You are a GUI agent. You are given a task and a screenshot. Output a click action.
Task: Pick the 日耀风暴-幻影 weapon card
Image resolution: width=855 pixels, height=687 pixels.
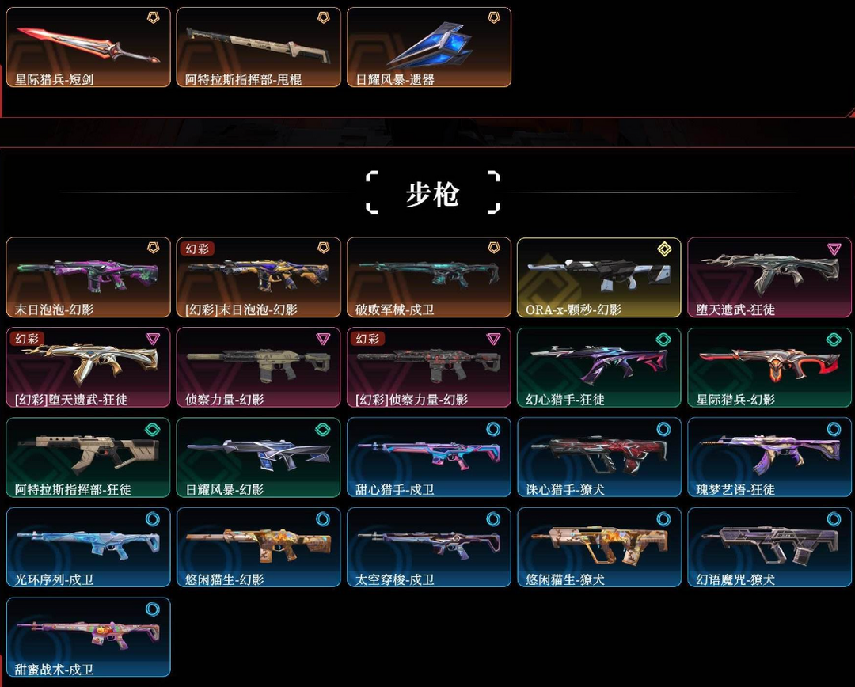pos(258,457)
